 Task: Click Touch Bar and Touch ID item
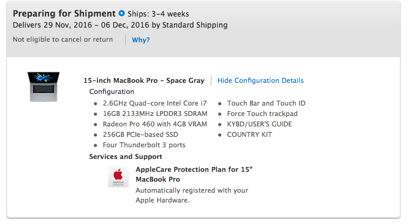(x=266, y=103)
